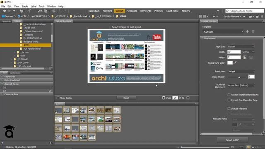Viewport: 265px width, 149px height.
Task: Open the Page Size dropdown
Action: [241, 46]
